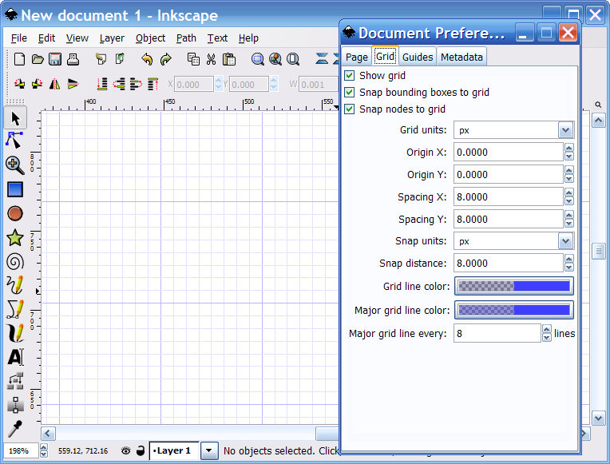Select the Star tool
The image size is (610, 464).
tap(14, 237)
